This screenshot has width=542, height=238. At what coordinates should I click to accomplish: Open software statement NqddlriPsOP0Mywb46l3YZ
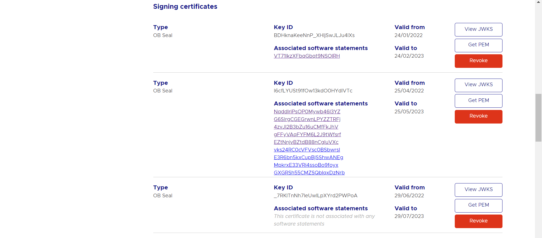pos(307,112)
